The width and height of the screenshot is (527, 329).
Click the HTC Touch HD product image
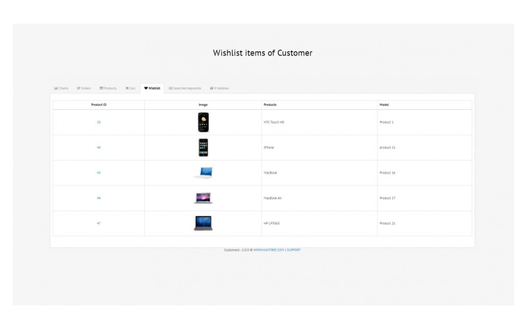[203, 122]
